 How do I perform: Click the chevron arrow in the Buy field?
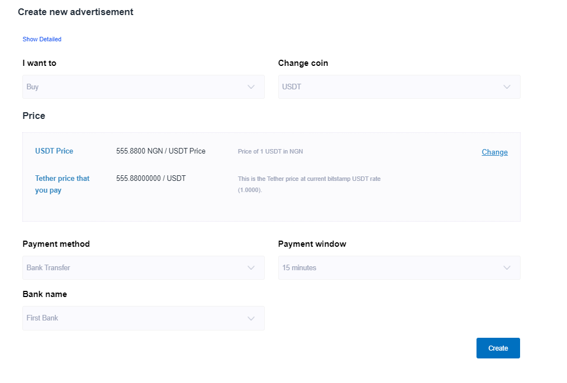tap(251, 87)
